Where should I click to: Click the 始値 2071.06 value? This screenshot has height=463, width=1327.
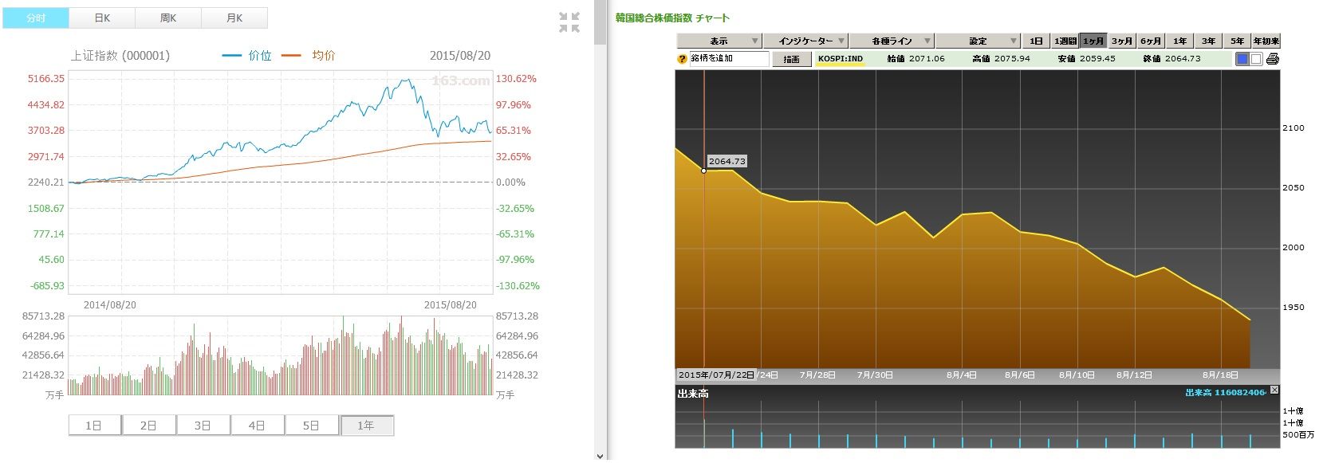[916, 59]
